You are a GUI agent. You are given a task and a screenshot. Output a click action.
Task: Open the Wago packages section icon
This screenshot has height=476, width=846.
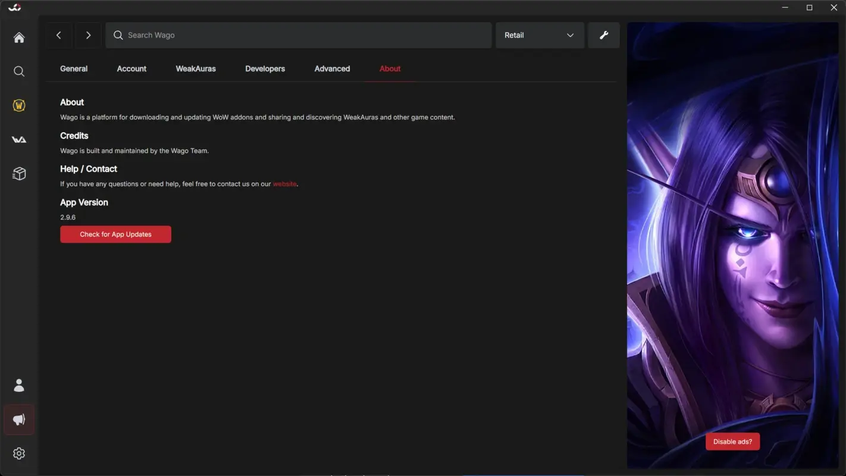(18, 173)
